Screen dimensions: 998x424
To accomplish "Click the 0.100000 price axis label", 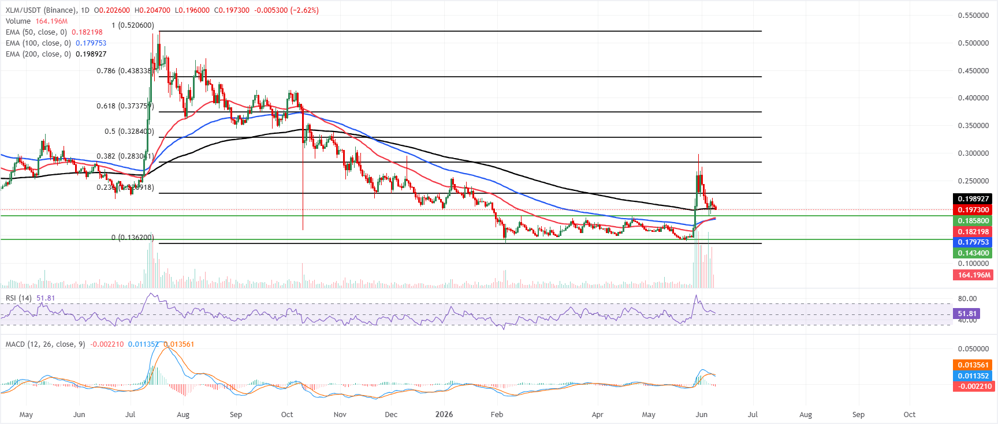I will (973, 264).
